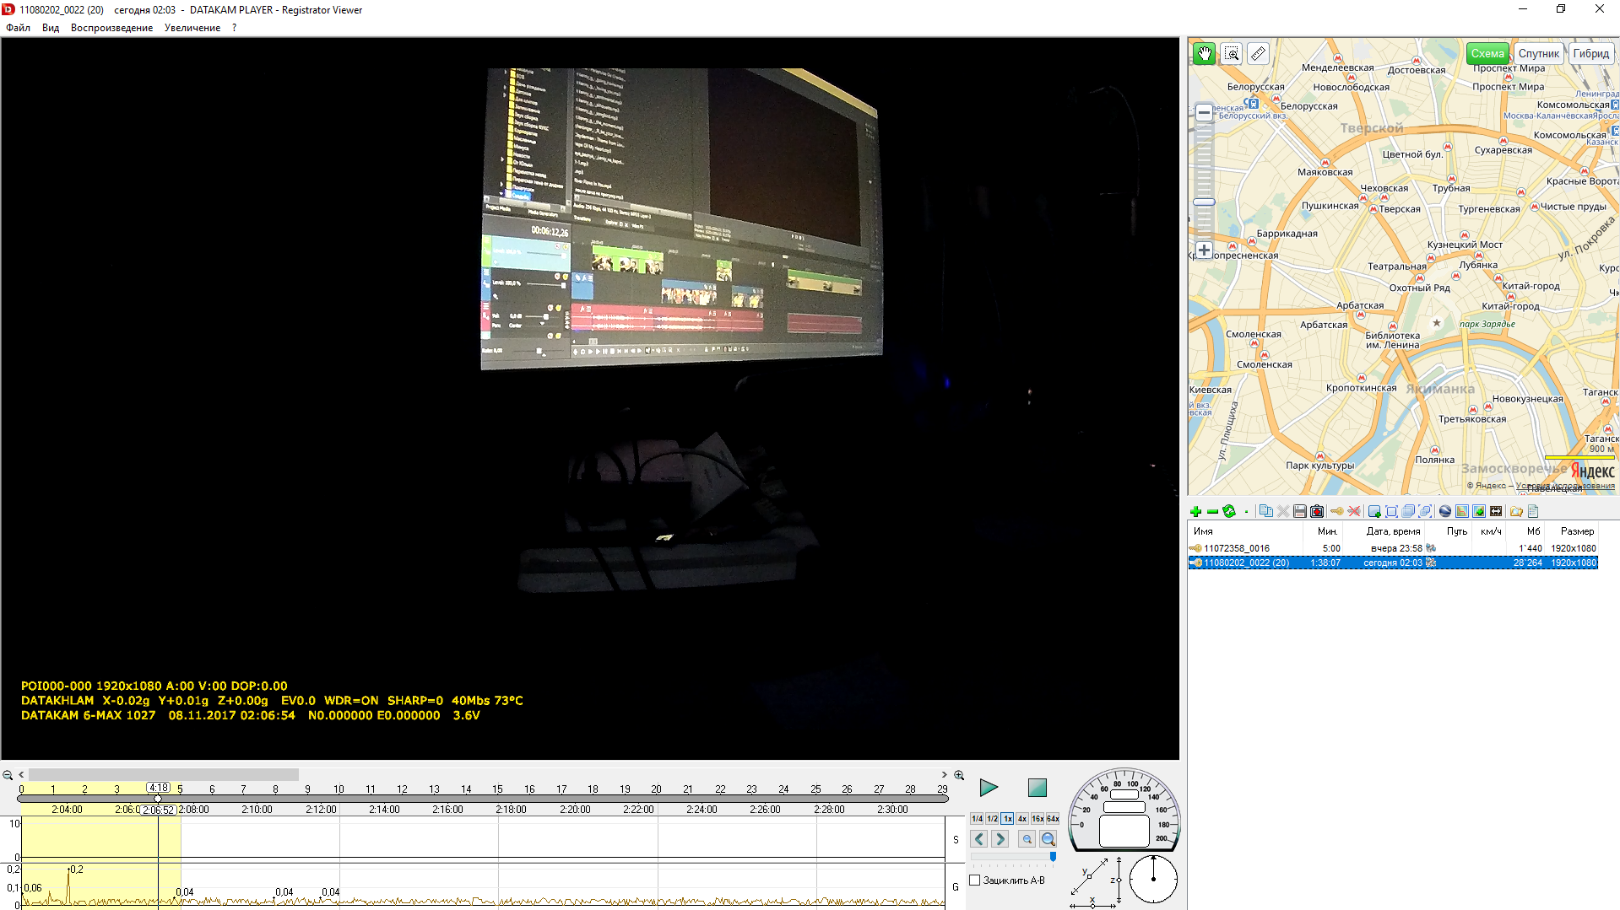1620x910 pixels.
Task: Click small zoom-out magnifier near playback
Action: [1027, 839]
